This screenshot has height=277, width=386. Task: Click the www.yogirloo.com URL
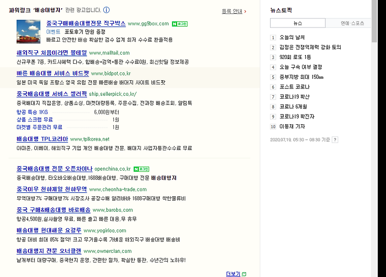coord(105,231)
